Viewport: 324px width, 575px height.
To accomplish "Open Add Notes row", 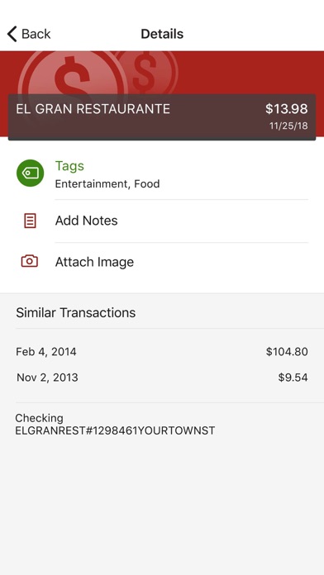I will point(162,221).
